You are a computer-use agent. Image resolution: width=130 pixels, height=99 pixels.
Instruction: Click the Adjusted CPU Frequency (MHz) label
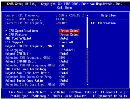click(28, 58)
